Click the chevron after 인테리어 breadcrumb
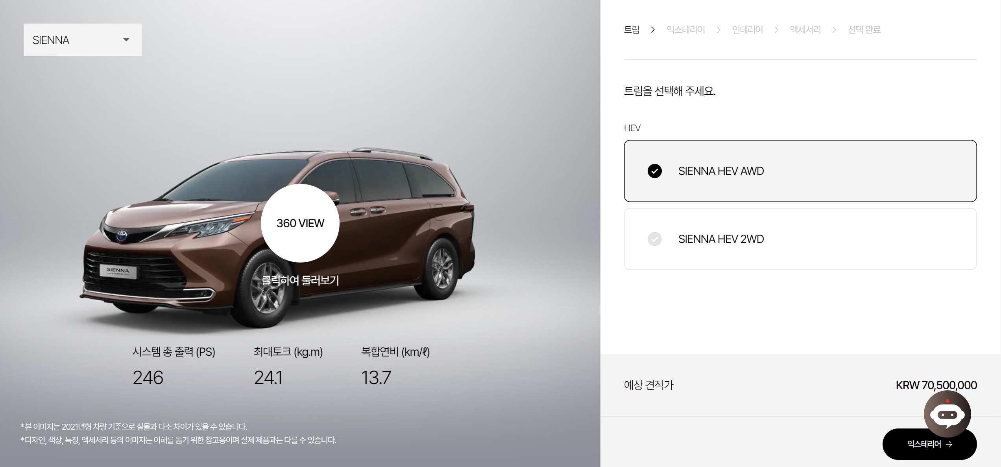Image resolution: width=1001 pixels, height=467 pixels. (776, 30)
